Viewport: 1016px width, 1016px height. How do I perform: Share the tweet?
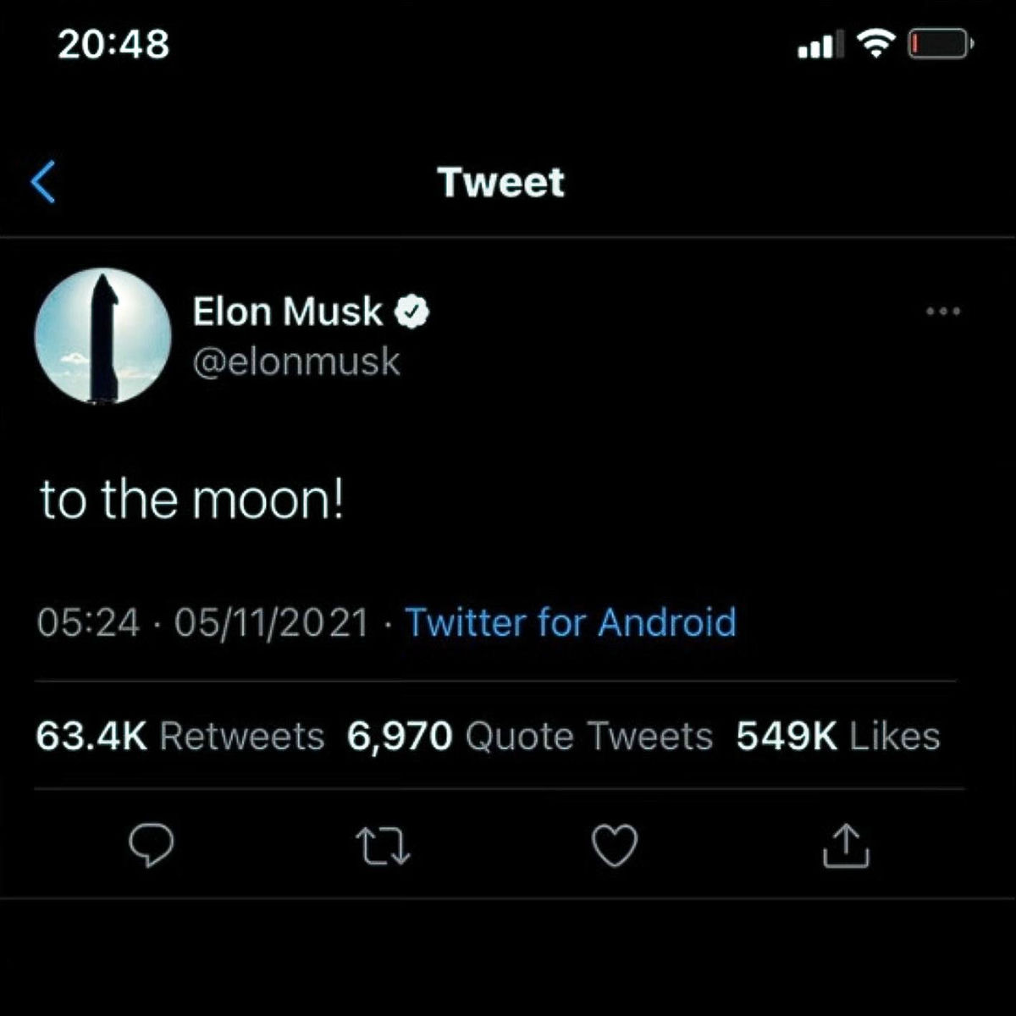[847, 844]
